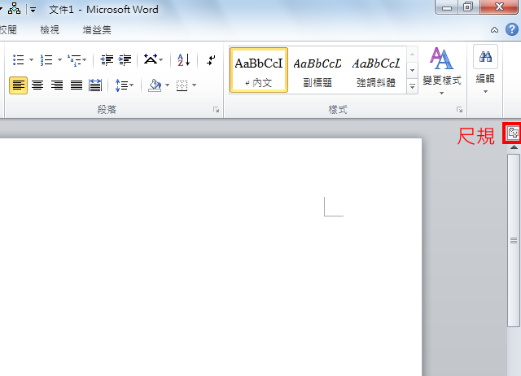Viewport: 521px width, 376px height.
Task: Toggle align text left button
Action: pos(18,85)
